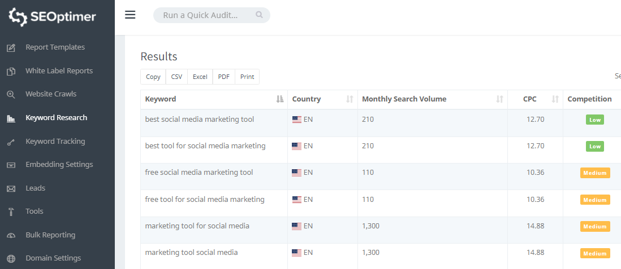
Task: Click the Leads envelope icon
Action: (x=11, y=188)
